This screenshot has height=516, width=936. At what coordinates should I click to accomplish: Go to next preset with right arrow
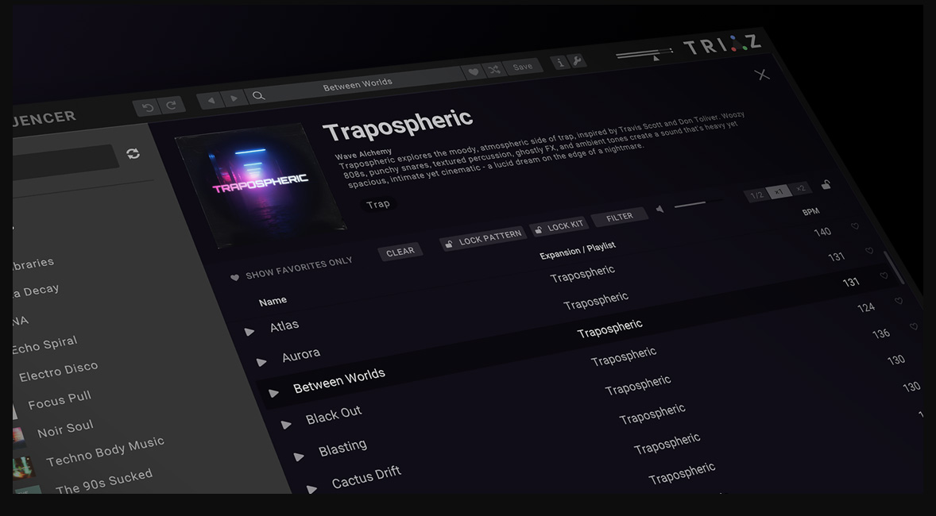coord(234,98)
